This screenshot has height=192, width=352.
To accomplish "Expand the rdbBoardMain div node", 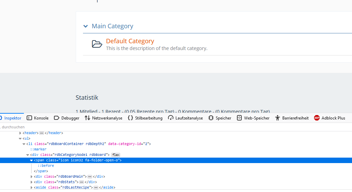I will tap(32, 177).
